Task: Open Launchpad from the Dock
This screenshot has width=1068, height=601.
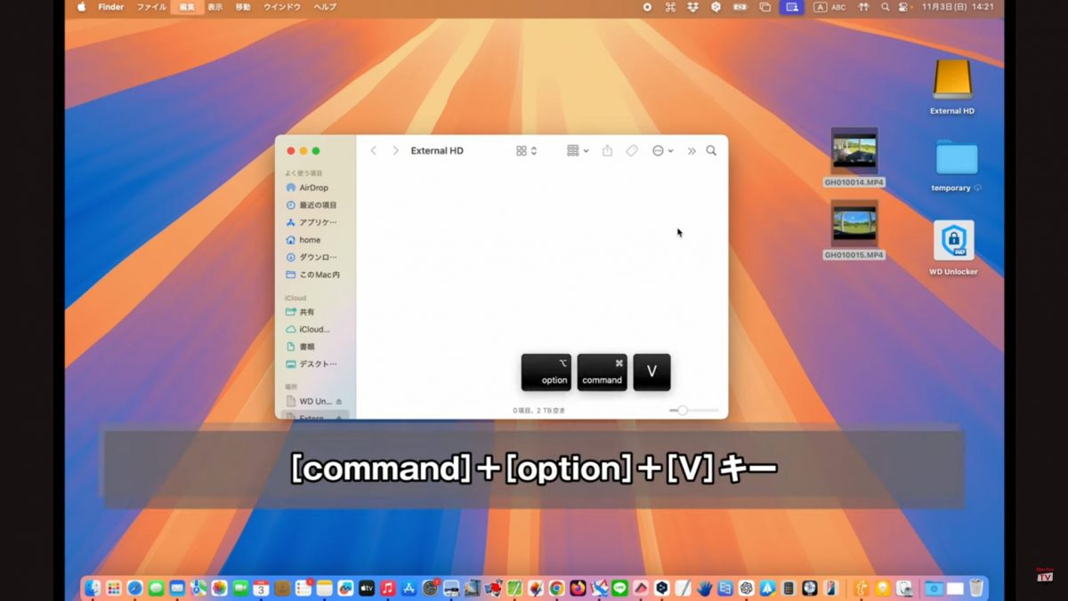Action: [x=113, y=588]
